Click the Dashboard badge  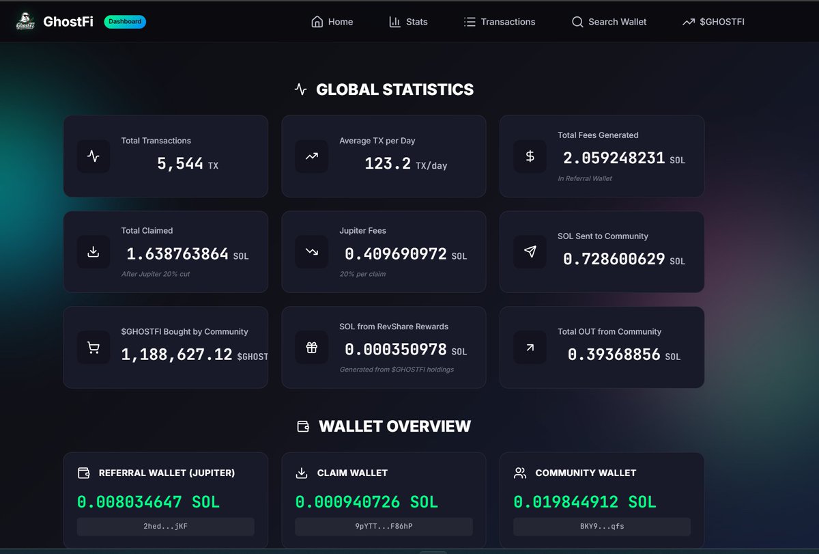(x=125, y=22)
